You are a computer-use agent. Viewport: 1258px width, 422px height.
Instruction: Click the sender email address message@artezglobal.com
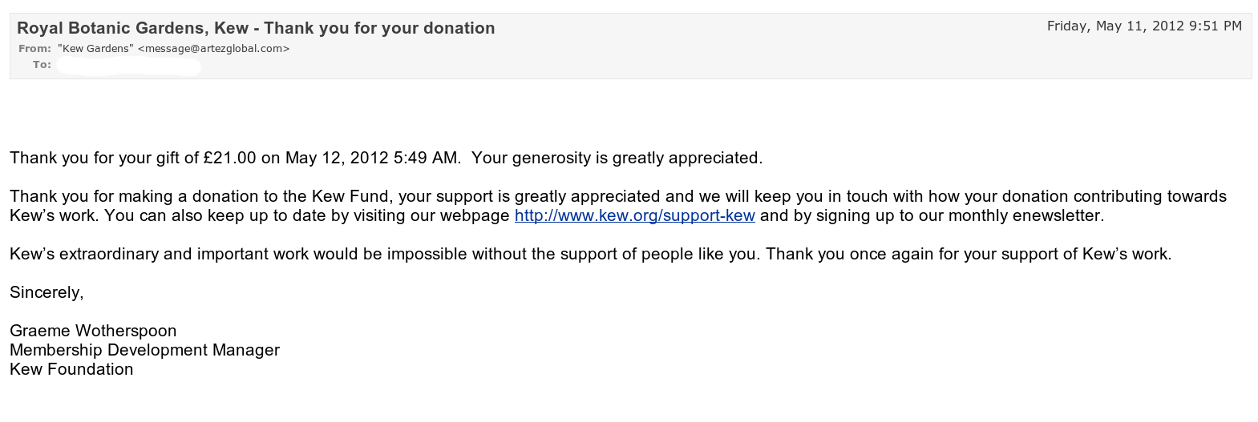213,49
